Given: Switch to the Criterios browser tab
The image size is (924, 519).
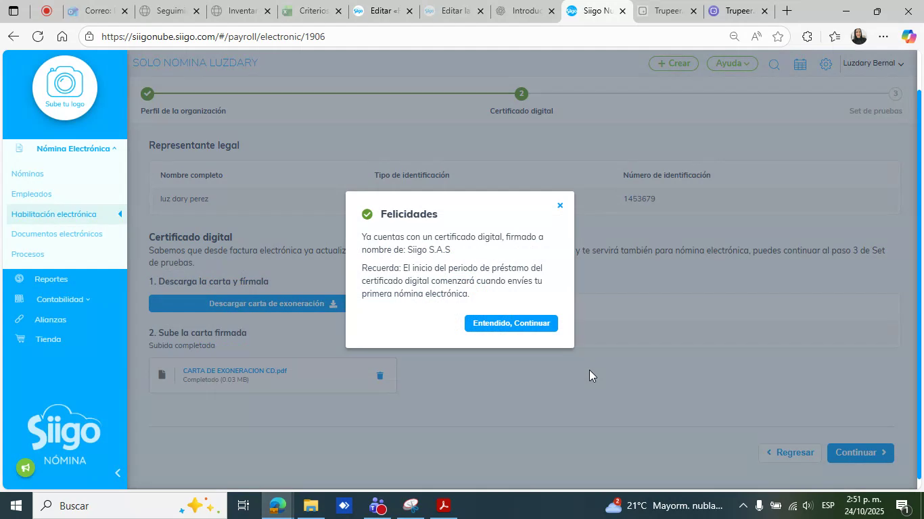Looking at the screenshot, I should pyautogui.click(x=313, y=11).
